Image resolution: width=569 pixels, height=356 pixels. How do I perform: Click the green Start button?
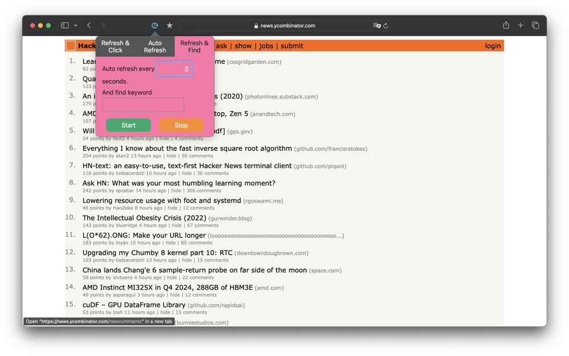[129, 125]
